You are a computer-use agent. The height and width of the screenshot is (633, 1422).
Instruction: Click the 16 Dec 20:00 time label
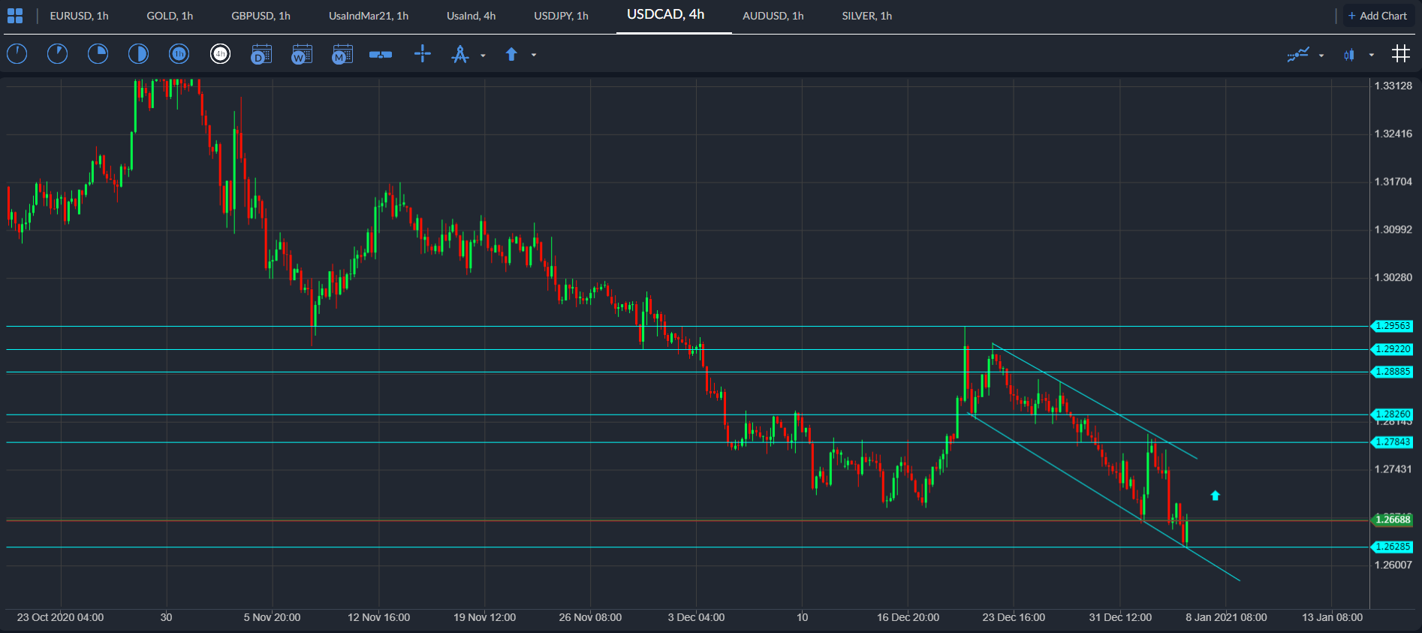click(x=908, y=617)
